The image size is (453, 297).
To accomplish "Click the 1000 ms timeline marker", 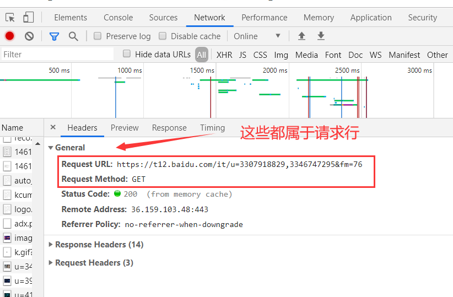I will 130,70.
